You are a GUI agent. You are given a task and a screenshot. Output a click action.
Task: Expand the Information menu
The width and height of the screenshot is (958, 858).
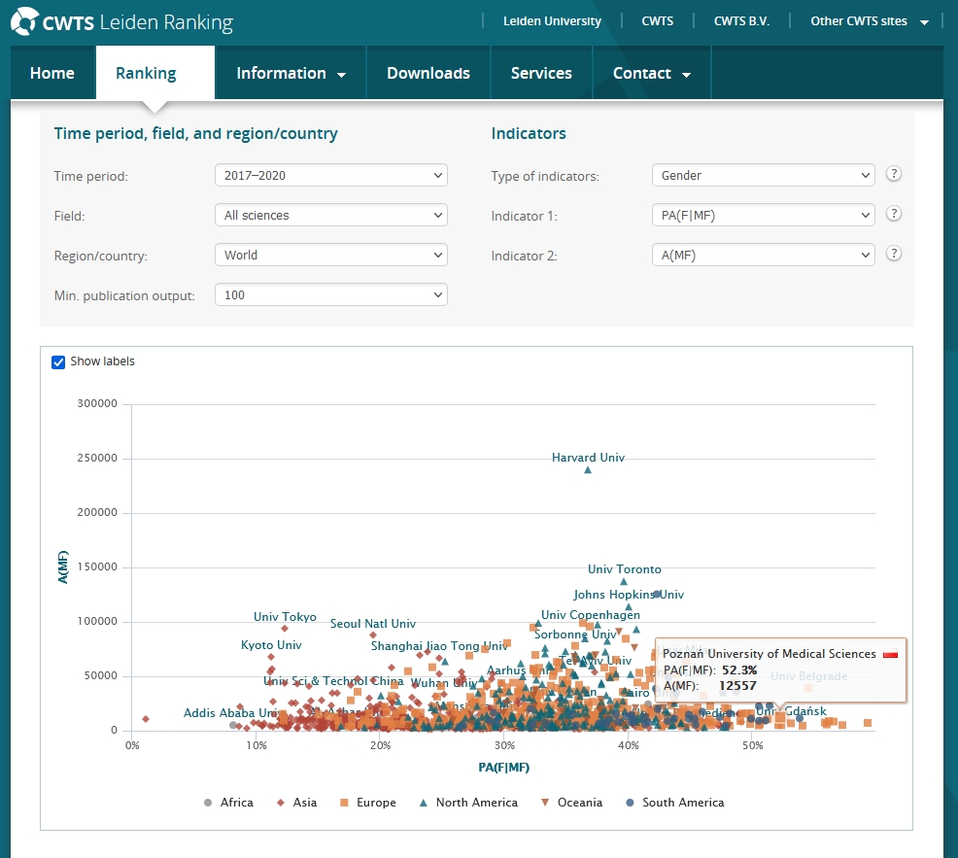coord(291,73)
